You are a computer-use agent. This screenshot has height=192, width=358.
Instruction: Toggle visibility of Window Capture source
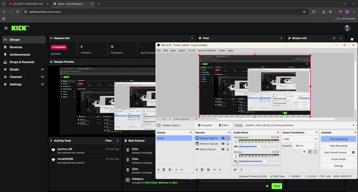[223, 144]
